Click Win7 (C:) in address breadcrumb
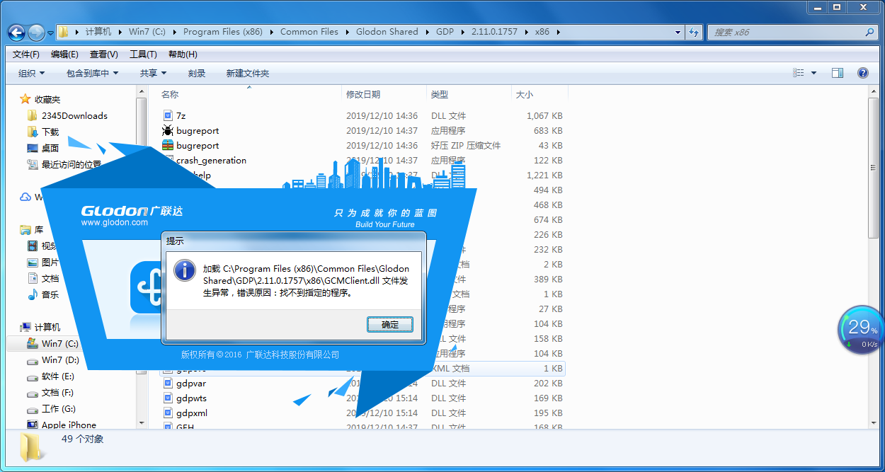The width and height of the screenshot is (885, 472). click(x=147, y=32)
